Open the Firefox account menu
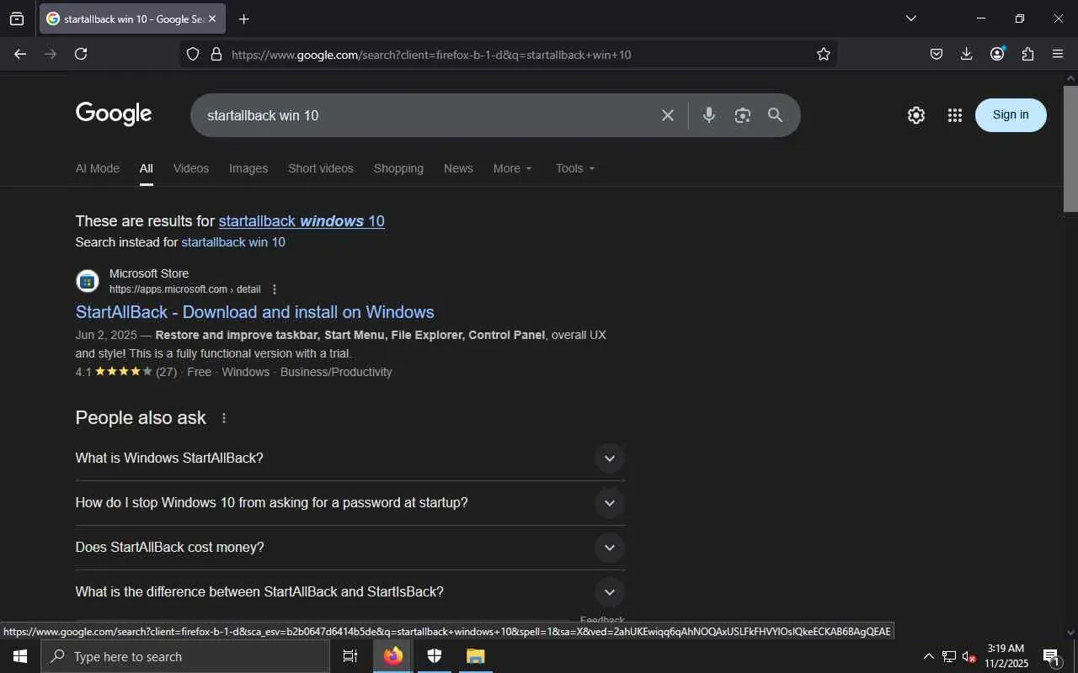Viewport: 1078px width, 673px height. pyautogui.click(x=997, y=54)
